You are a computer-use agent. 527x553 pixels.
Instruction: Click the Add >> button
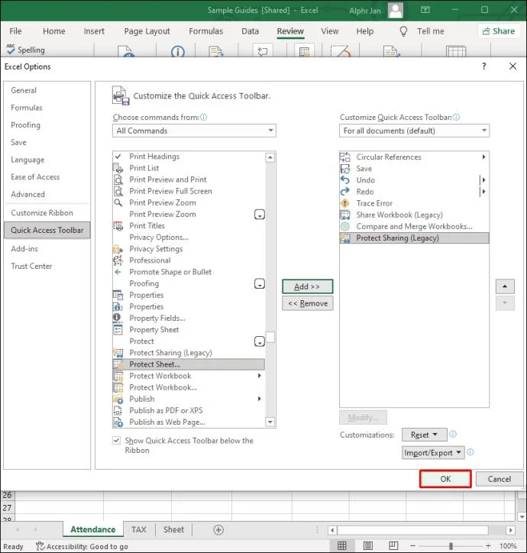click(307, 286)
